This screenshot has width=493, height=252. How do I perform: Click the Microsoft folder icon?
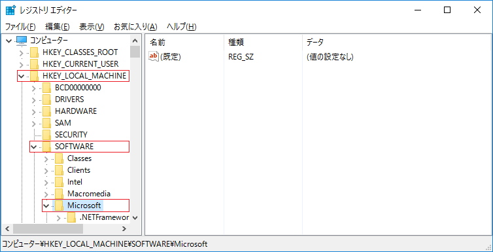pyautogui.click(x=59, y=206)
